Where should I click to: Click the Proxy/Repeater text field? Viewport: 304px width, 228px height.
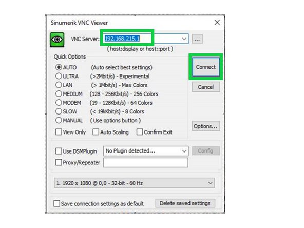point(146,162)
